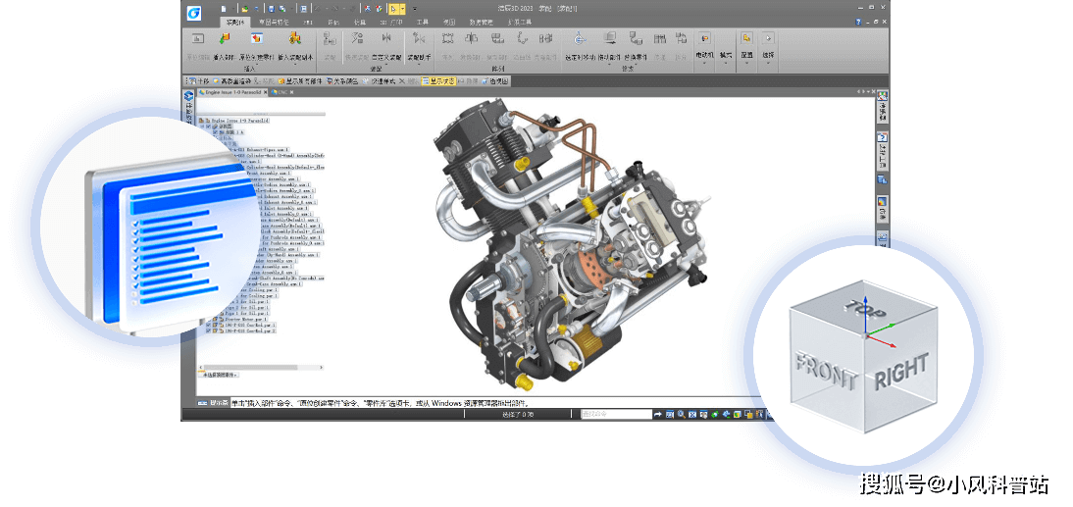Click the Motor (电动机) ribbon icon
Image resolution: width=1073 pixels, height=507 pixels.
coord(704,40)
